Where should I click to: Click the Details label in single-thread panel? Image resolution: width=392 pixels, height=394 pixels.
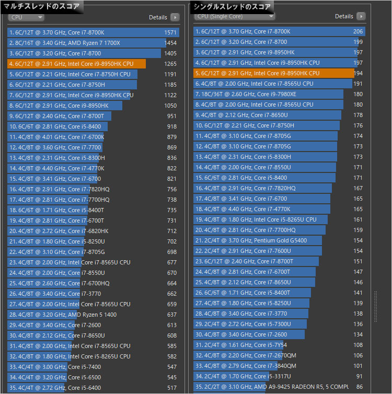(x=344, y=16)
